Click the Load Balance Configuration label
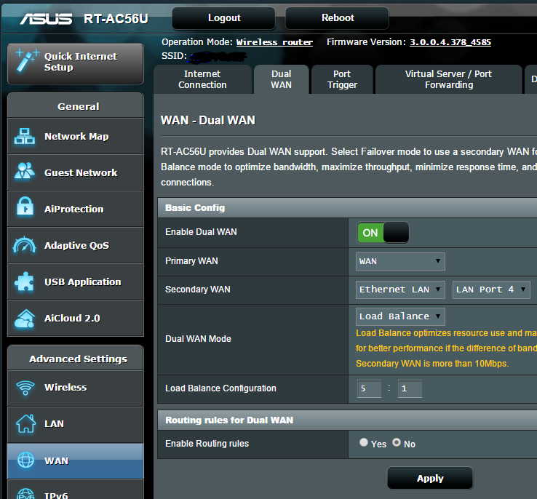 [220, 388]
